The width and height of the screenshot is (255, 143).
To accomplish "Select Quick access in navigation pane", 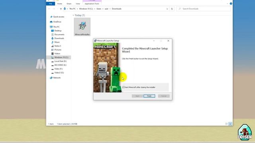I will click(59, 17).
